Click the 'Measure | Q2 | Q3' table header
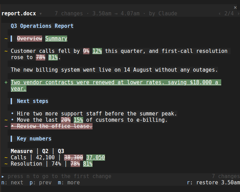Viewport: 240px width, 192px height. tap(37, 151)
